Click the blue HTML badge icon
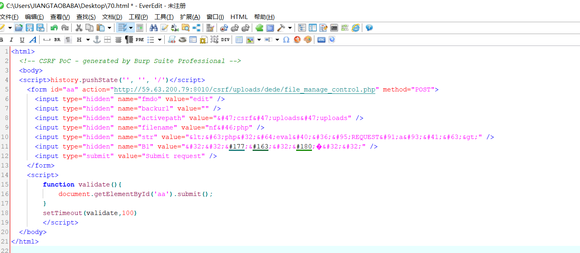The width and height of the screenshot is (580, 253). pos(321,40)
